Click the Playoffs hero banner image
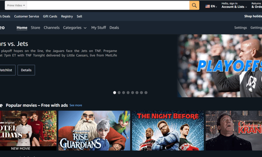 220,66
